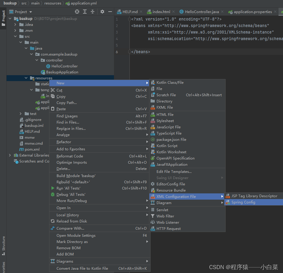Viewport: 283px width, 273px height.
Task: Collapse the src folder
Action: click(x=15, y=37)
